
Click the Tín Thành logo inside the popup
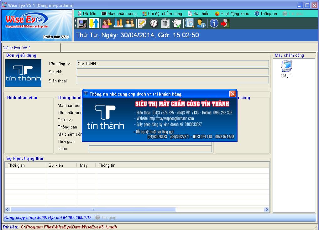pos(105,117)
